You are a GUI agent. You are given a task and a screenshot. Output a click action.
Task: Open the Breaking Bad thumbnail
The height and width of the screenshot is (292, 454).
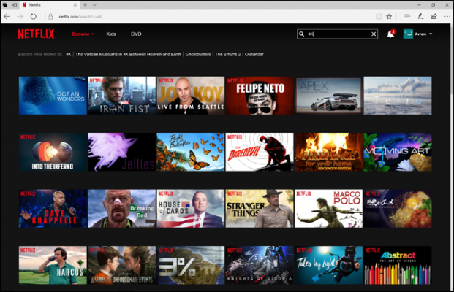(x=121, y=209)
